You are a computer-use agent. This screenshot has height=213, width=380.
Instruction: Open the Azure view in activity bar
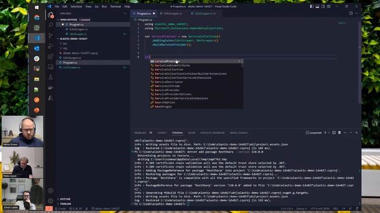pyautogui.click(x=50, y=98)
